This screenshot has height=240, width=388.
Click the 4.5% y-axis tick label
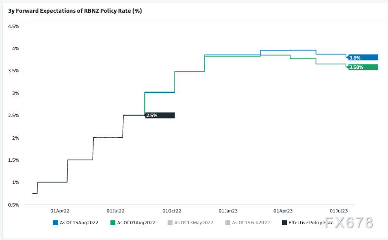click(x=14, y=26)
